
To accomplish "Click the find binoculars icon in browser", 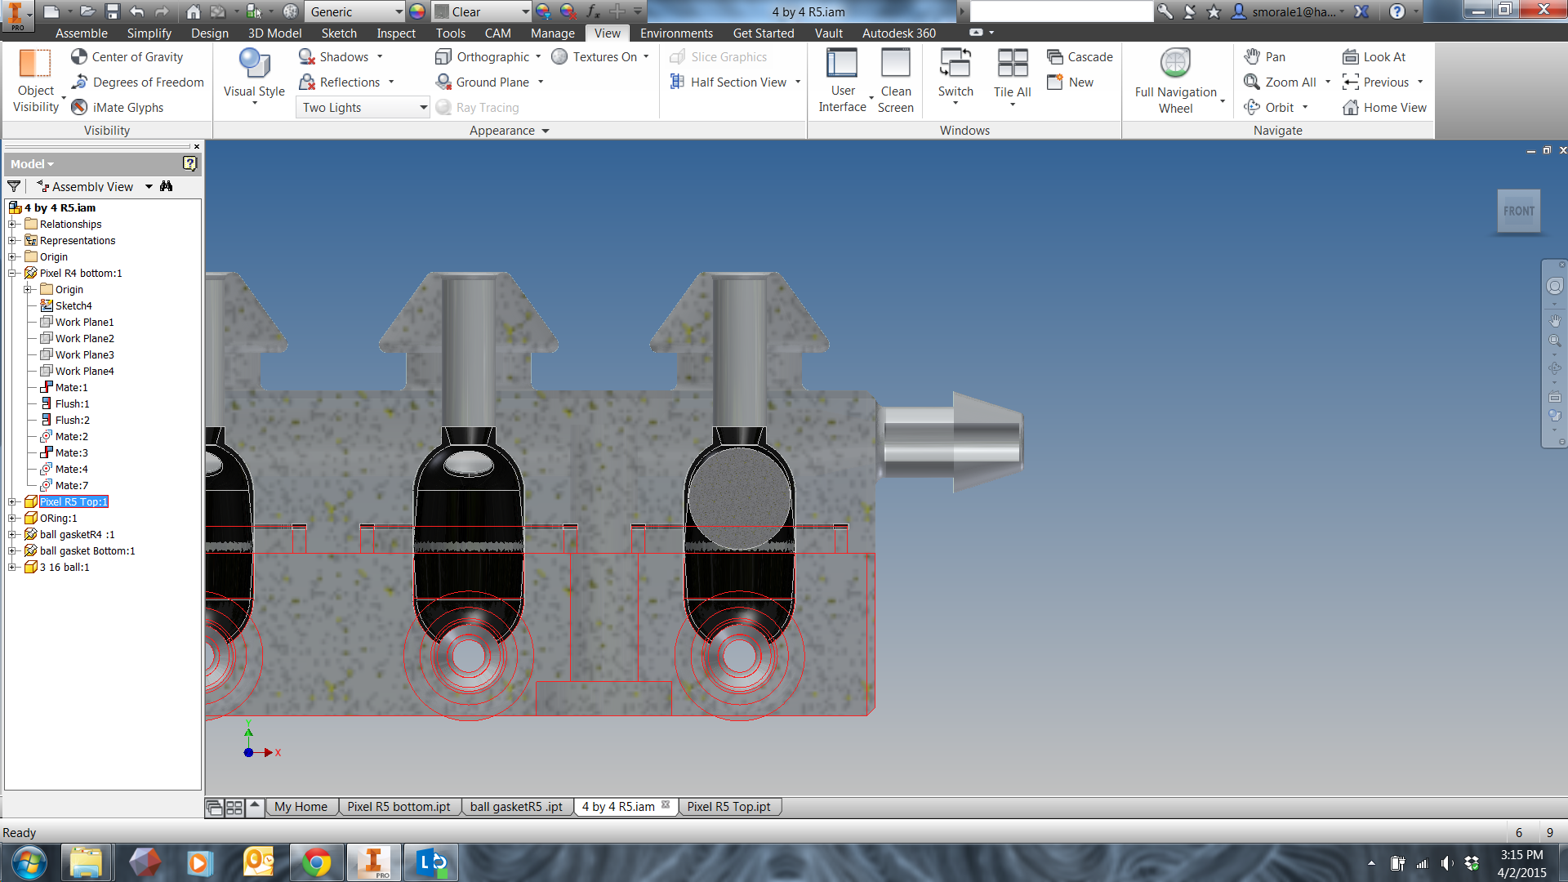I will pos(167,186).
